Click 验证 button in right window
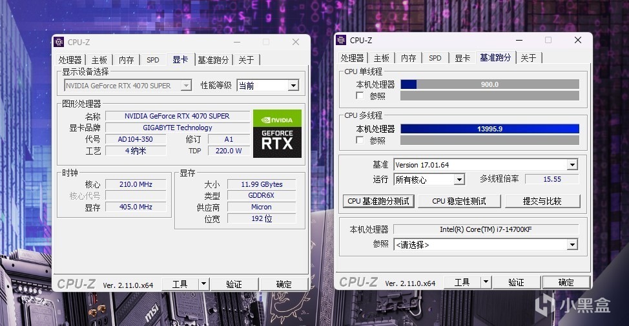This screenshot has height=326, width=629. pos(516,282)
